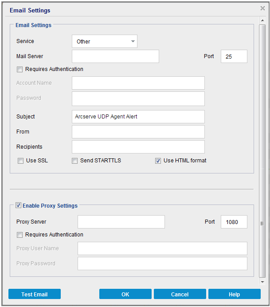
Task: Close the Email Settings dialog
Action: point(262,8)
